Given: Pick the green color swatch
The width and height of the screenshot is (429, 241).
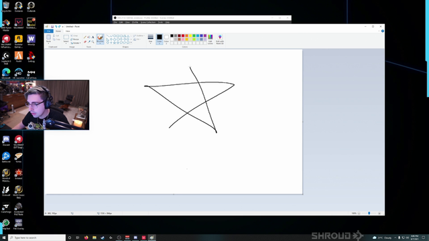Looking at the screenshot, I should pos(194,35).
